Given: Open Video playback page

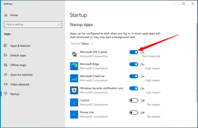Looking at the screenshot, I should coord(20,84).
